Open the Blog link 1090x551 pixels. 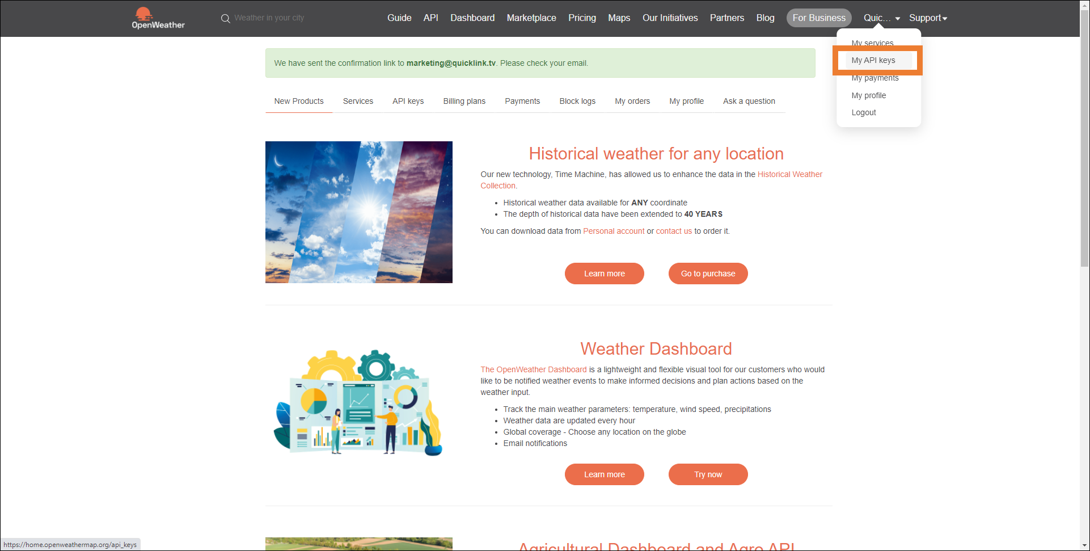pyautogui.click(x=766, y=18)
